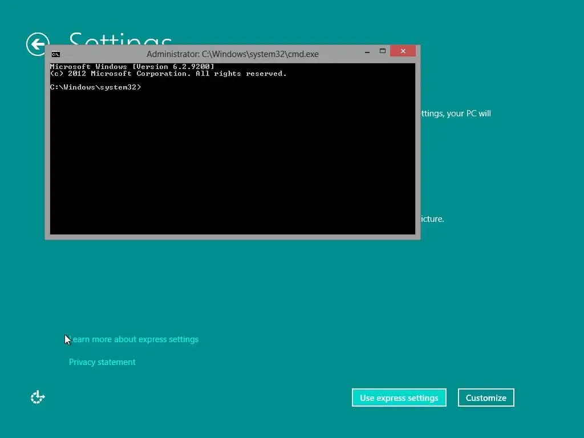Open Ease of Access icon at bottom left
The width and height of the screenshot is (584, 438).
(38, 397)
